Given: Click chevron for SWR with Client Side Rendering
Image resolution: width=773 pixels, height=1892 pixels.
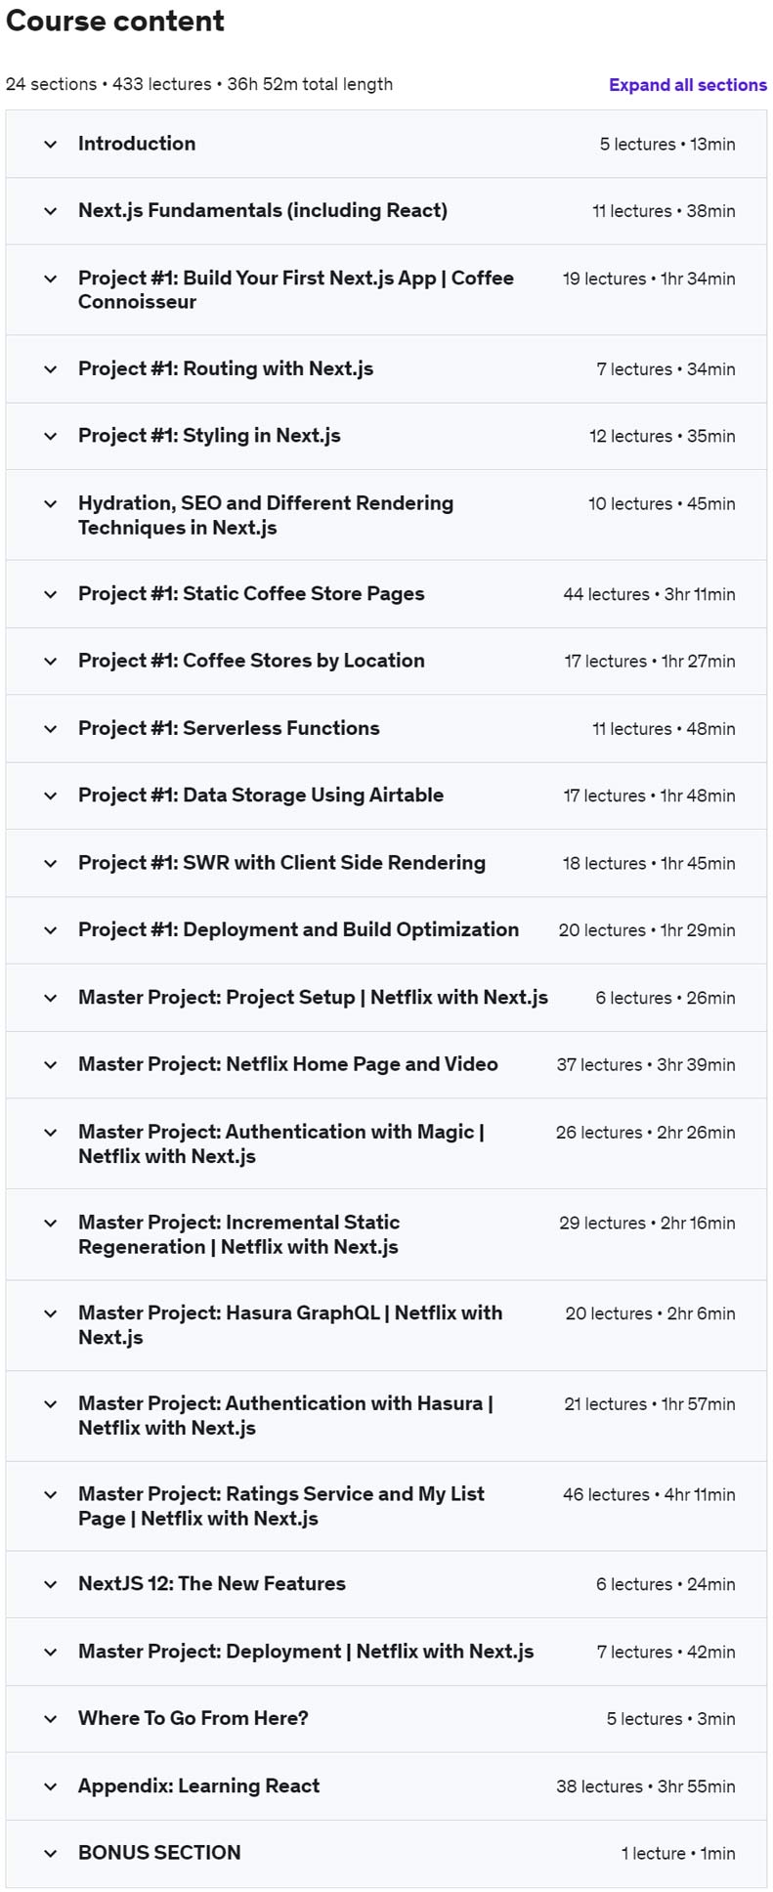Looking at the screenshot, I should pyautogui.click(x=51, y=864).
